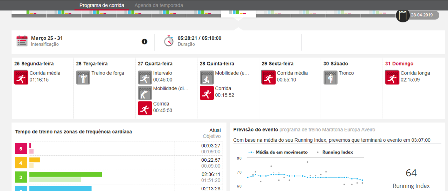
Task: Click the 64 Running Index value
Action: (x=411, y=173)
